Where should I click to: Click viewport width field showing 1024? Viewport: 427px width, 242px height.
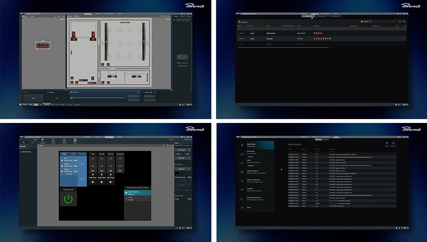click(x=178, y=154)
